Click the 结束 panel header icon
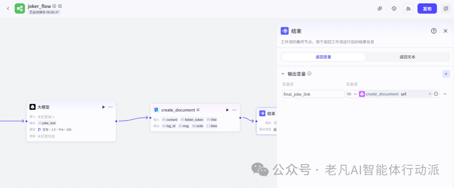Screen dimensions: 454x188 (285, 31)
